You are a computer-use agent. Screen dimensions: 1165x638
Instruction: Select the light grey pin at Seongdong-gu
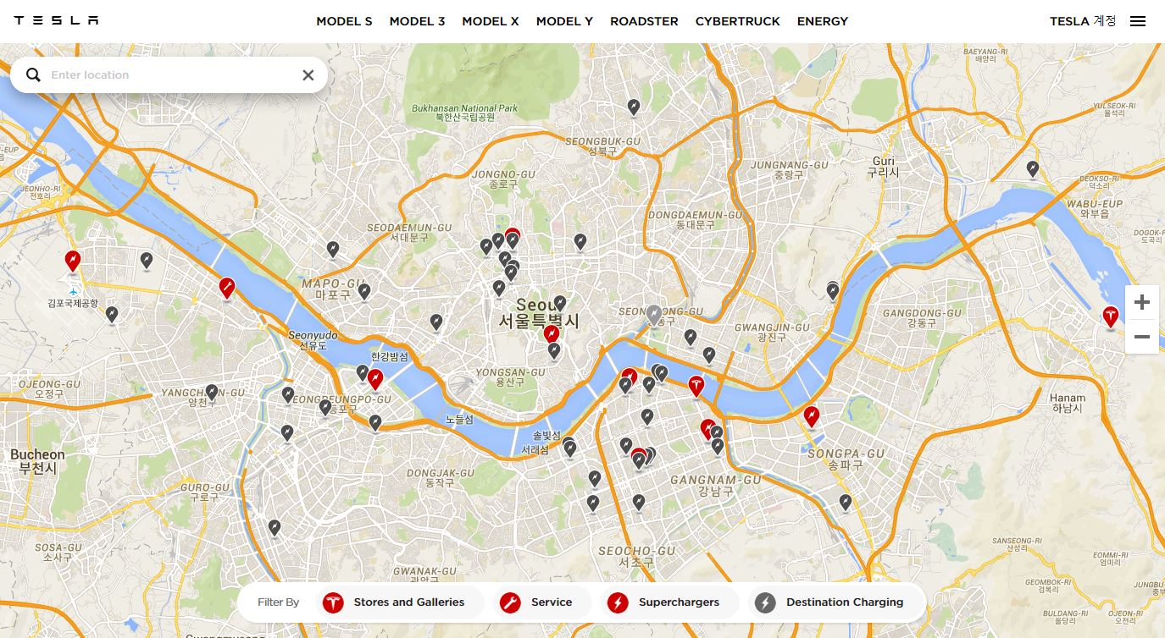coord(653,315)
